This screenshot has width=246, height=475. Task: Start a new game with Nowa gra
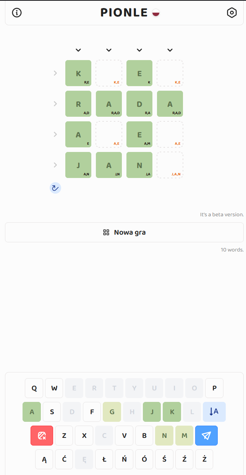click(124, 232)
